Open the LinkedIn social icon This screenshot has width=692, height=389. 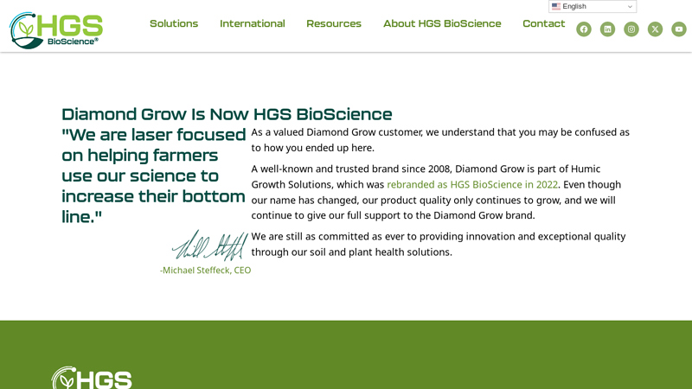(x=607, y=29)
